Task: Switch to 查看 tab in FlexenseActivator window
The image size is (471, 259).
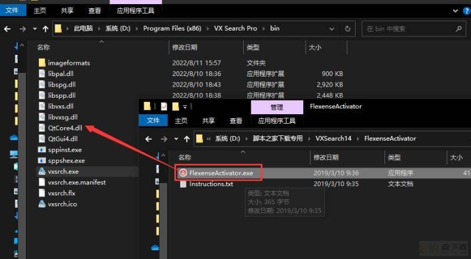Action: pos(236,121)
